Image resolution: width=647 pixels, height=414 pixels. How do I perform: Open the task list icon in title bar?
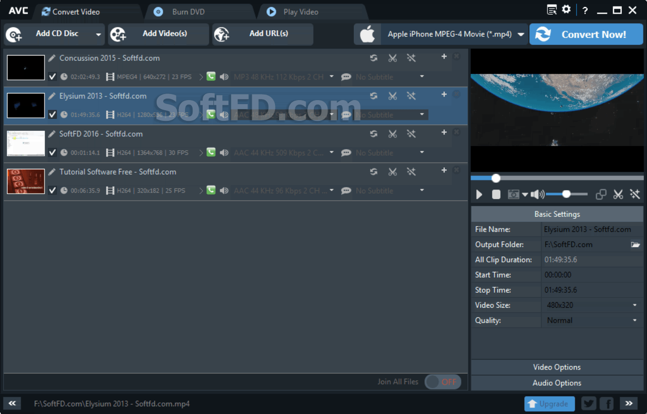(x=552, y=10)
